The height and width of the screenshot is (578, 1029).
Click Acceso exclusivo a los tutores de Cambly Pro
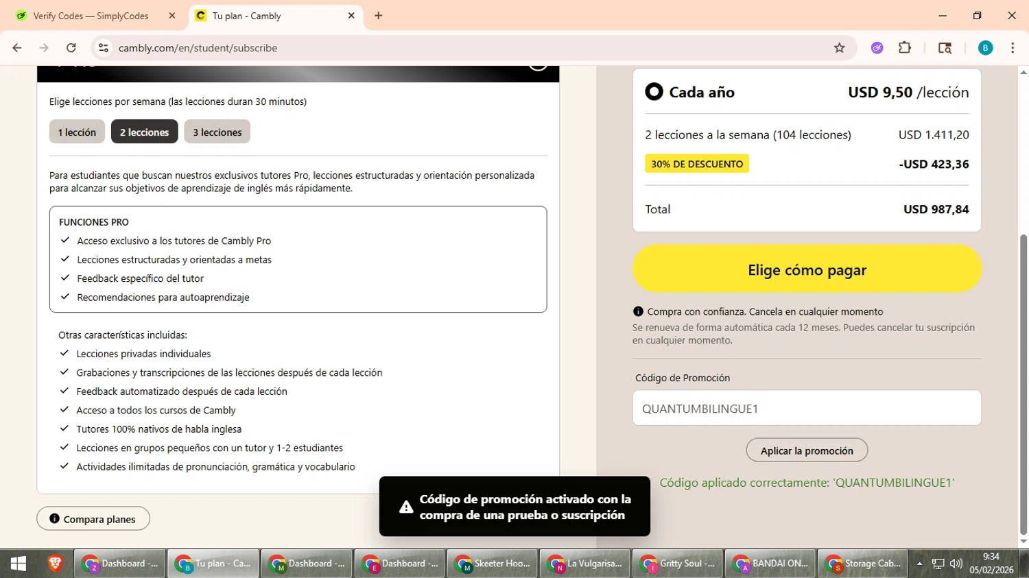[174, 241]
